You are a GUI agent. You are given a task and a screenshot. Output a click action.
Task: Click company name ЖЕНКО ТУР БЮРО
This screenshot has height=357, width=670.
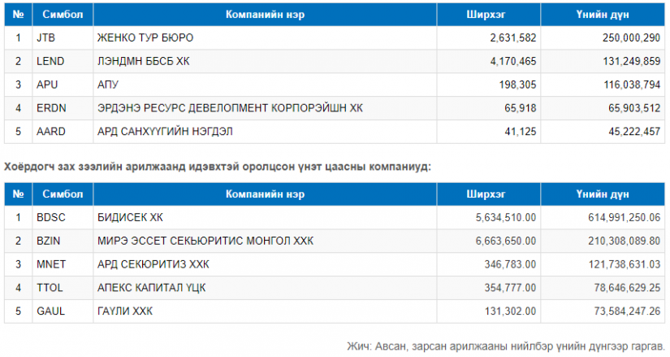click(x=145, y=37)
